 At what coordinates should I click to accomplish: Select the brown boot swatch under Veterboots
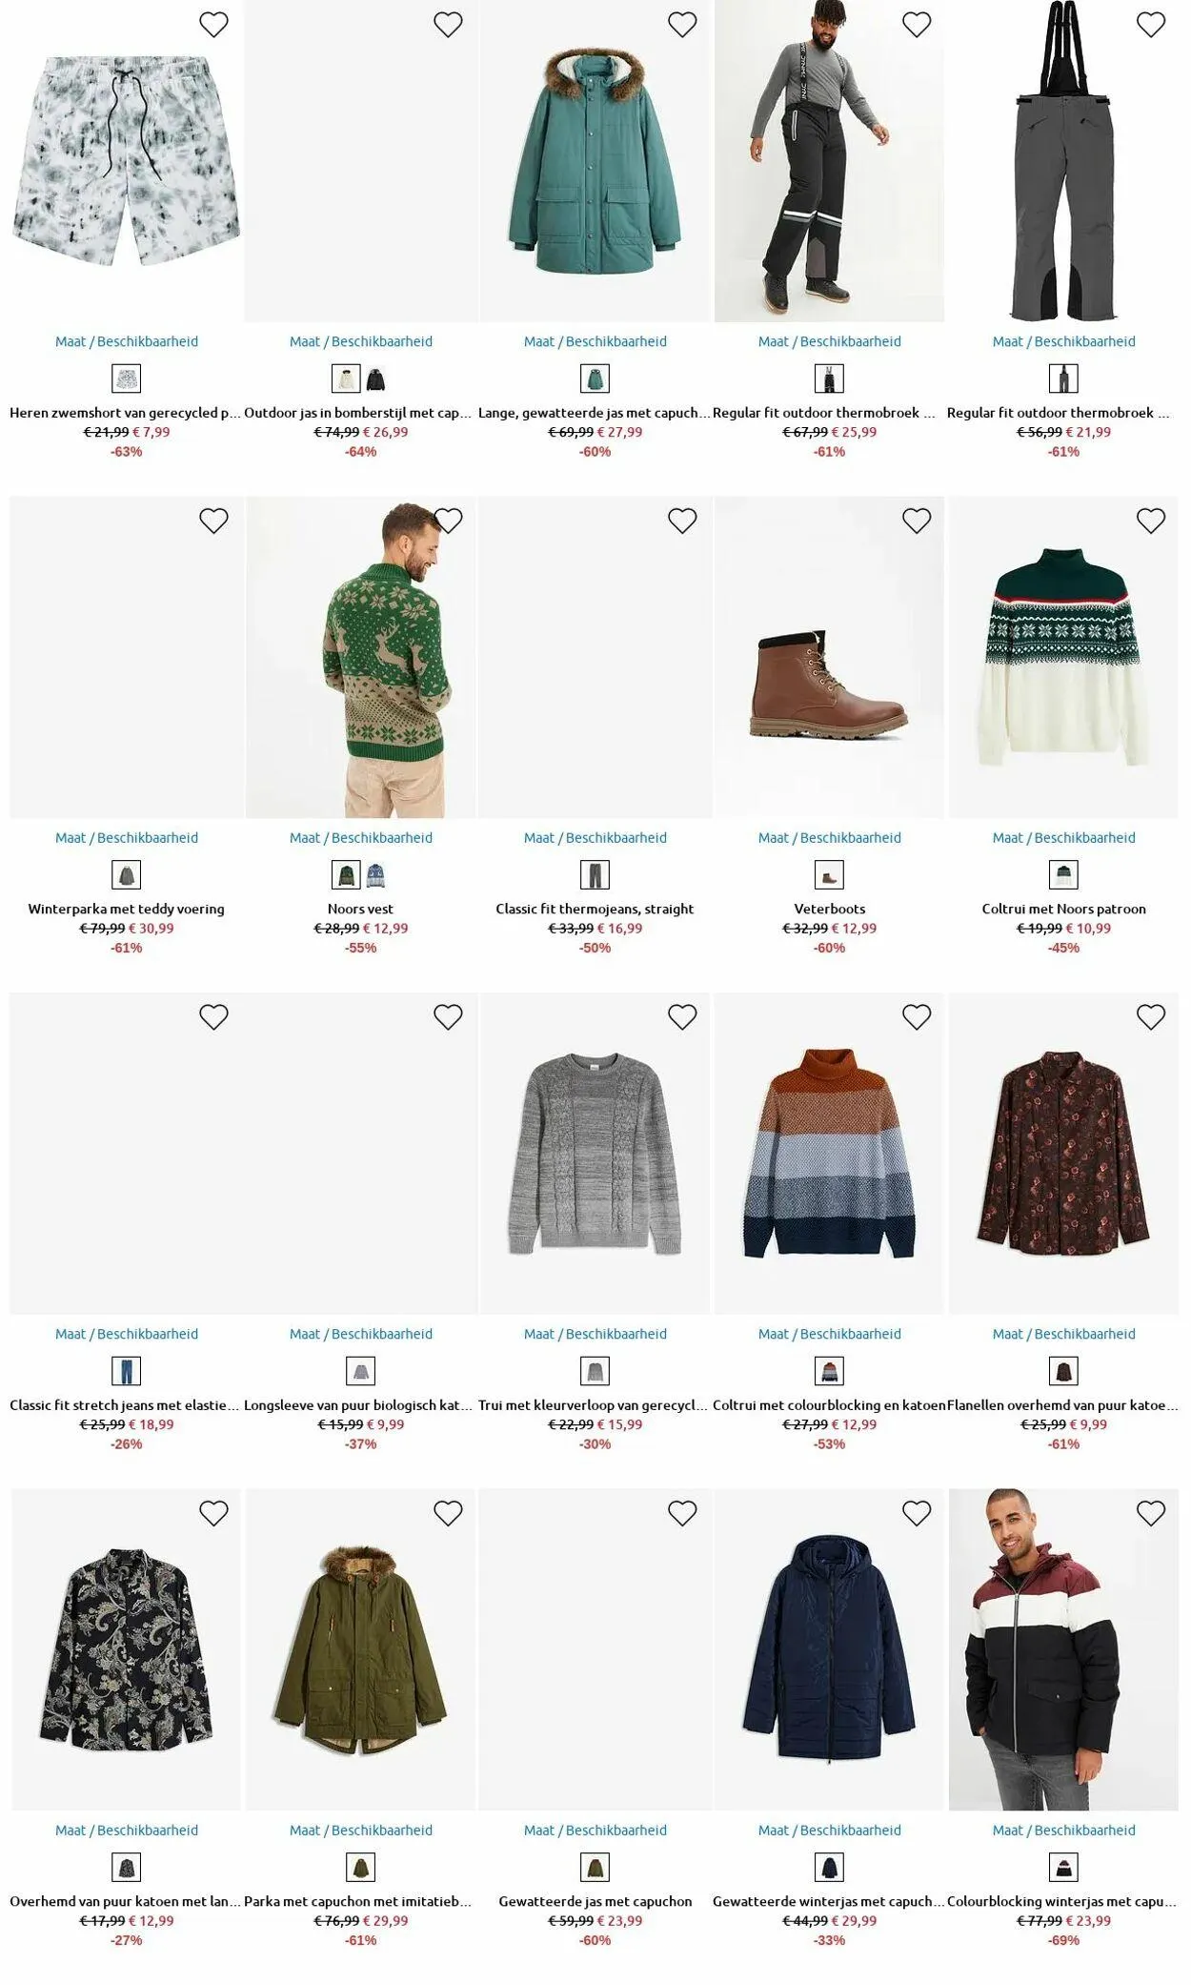pos(830,875)
